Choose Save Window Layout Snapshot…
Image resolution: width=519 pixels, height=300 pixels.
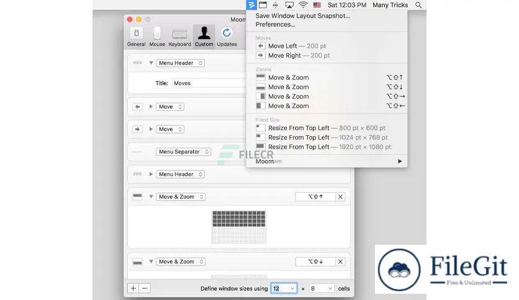click(302, 16)
